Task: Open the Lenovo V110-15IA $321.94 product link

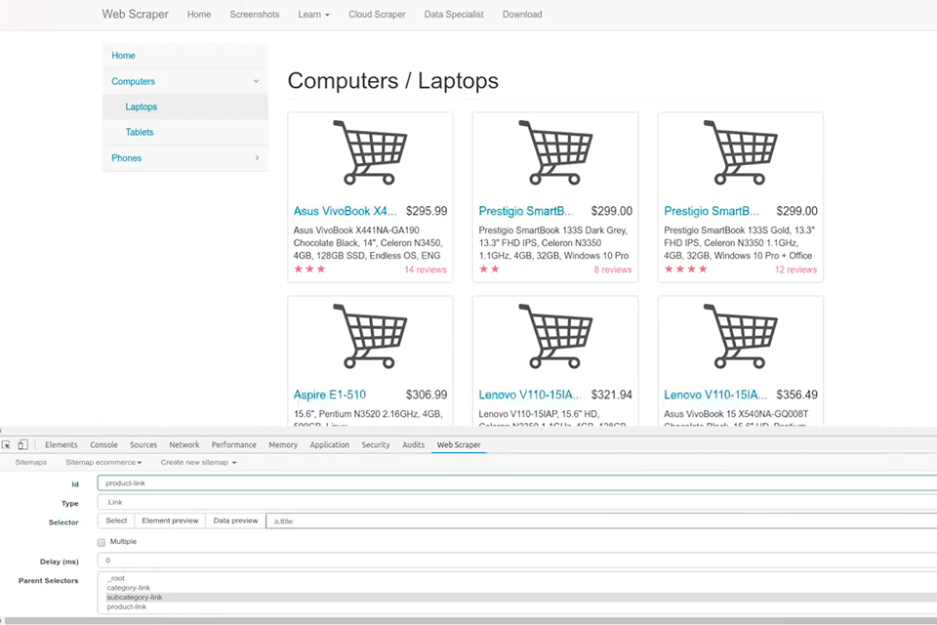Action: click(x=530, y=395)
